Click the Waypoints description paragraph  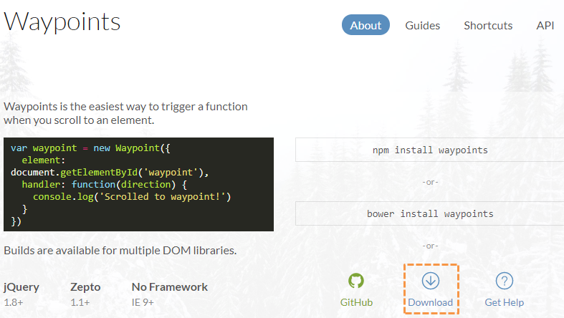[125, 113]
